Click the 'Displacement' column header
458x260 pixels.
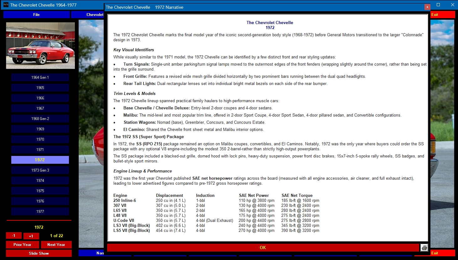(169, 195)
